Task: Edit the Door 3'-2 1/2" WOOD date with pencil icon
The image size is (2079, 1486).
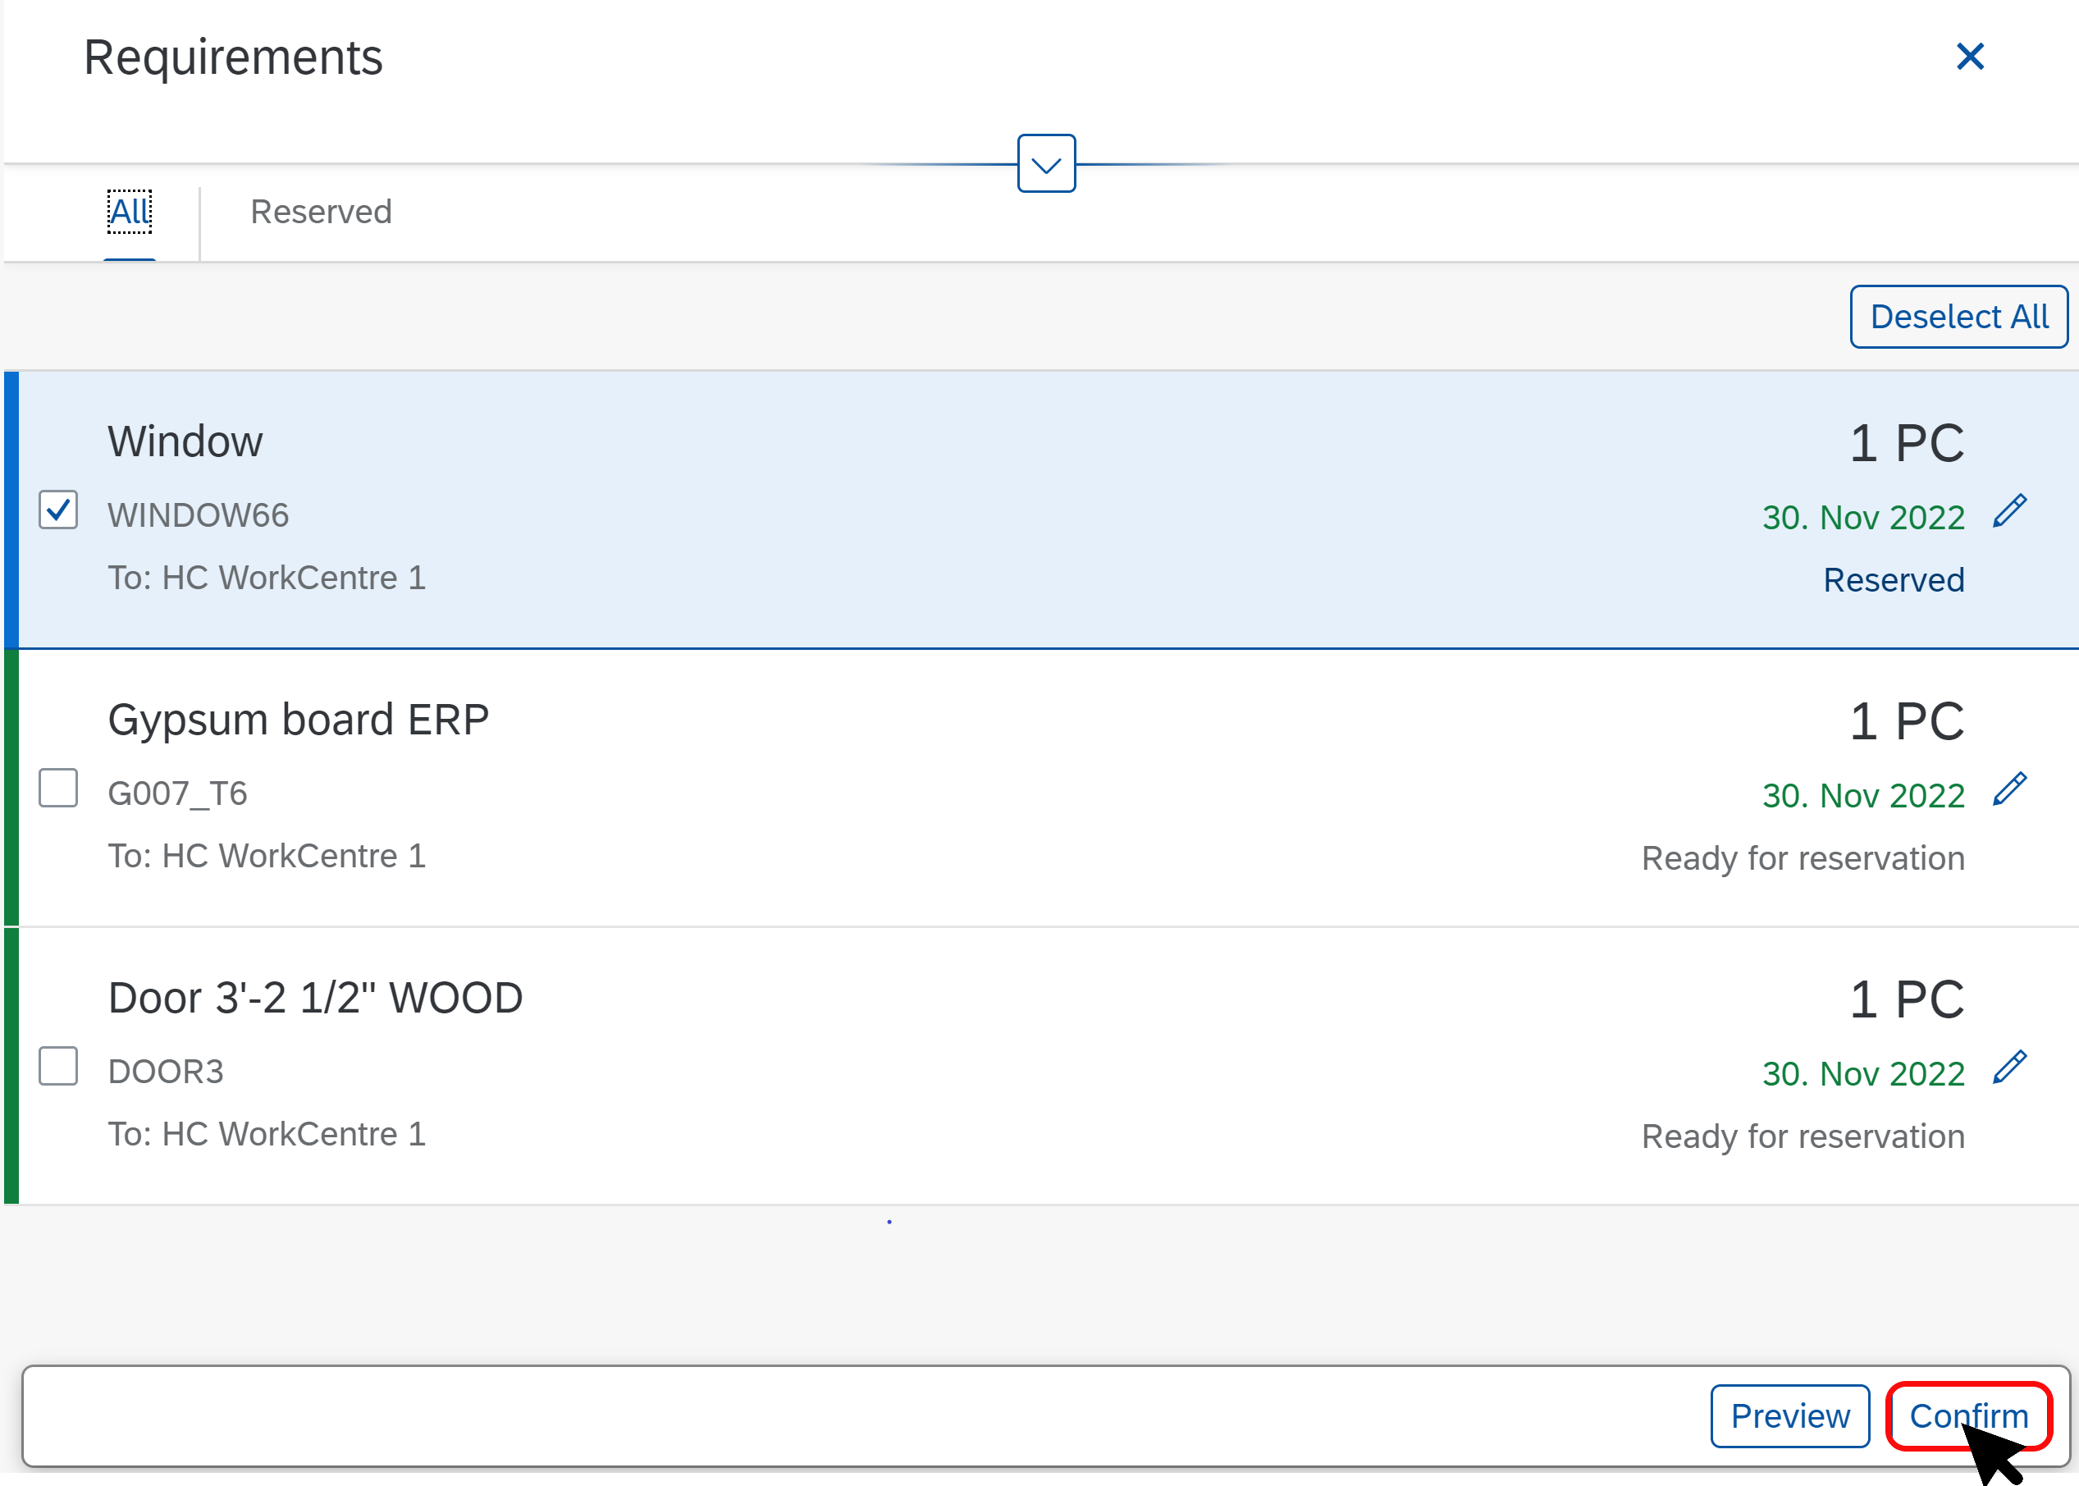Action: [x=2010, y=1067]
